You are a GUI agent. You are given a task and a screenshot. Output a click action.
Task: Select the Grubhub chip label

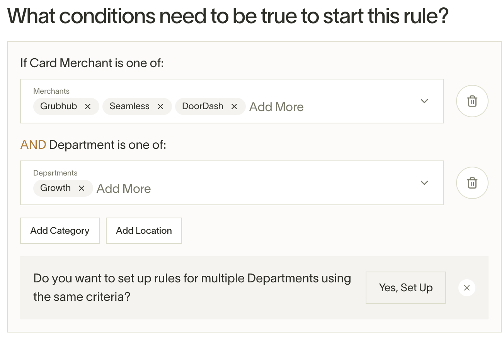pyautogui.click(x=59, y=106)
